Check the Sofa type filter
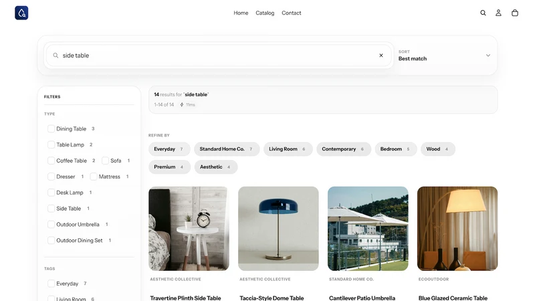This screenshot has height=301, width=535. pos(105,161)
